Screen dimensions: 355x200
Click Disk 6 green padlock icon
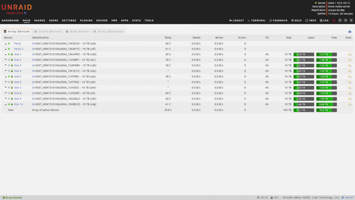[x=12, y=82]
